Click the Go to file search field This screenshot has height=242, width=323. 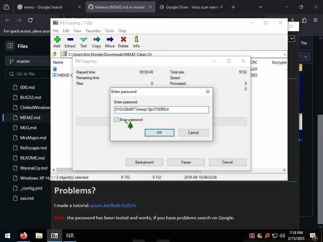pyautogui.click(x=28, y=74)
